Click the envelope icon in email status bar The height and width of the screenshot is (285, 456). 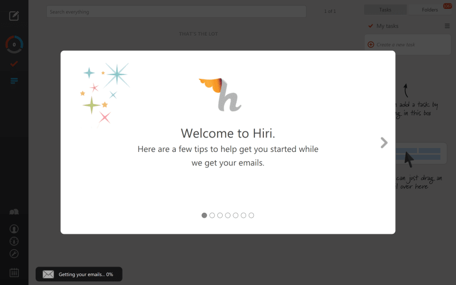click(48, 274)
